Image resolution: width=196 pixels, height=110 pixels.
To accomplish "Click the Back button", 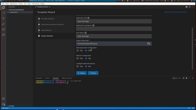I will coord(81,73).
